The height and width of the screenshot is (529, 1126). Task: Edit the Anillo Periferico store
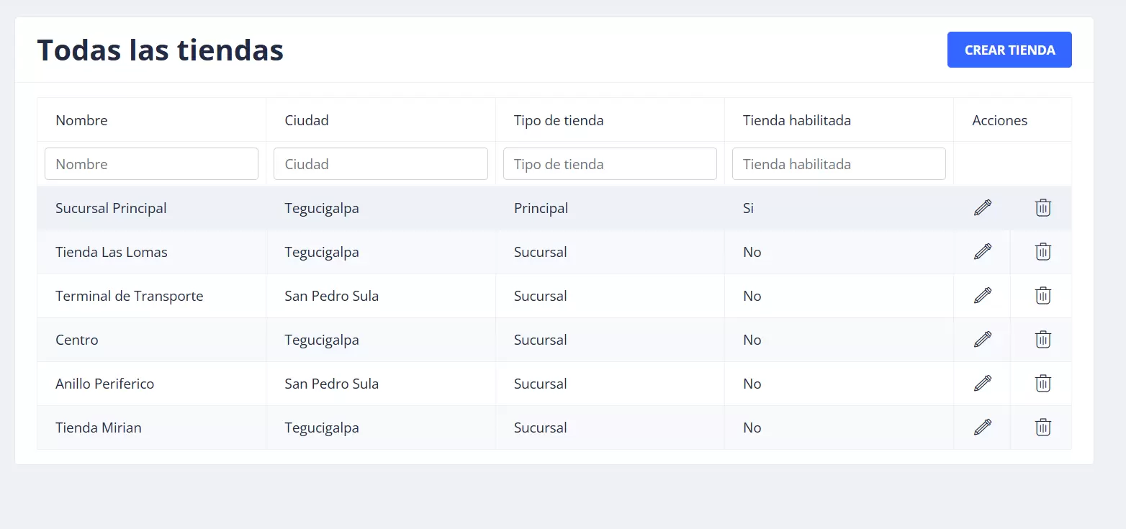coord(982,384)
